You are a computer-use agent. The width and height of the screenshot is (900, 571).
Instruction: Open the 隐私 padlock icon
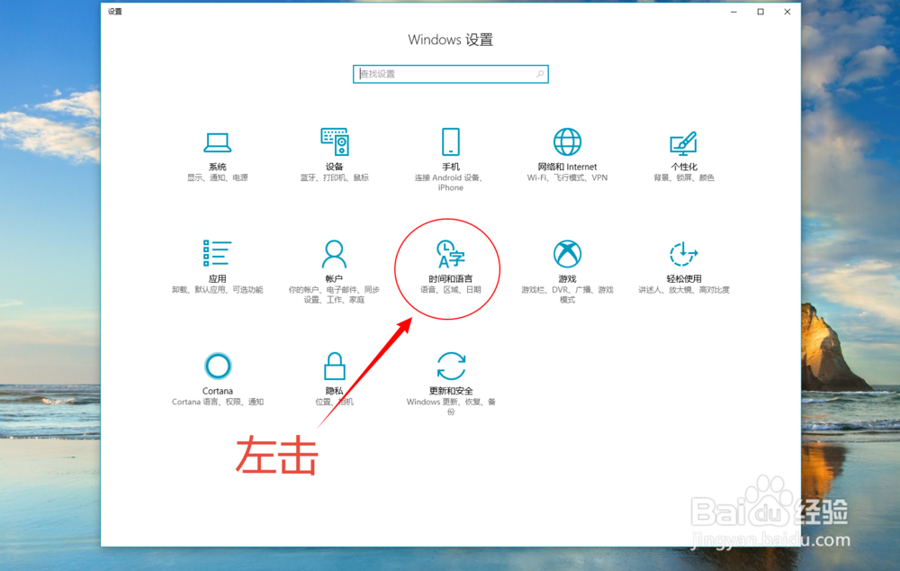[334, 366]
